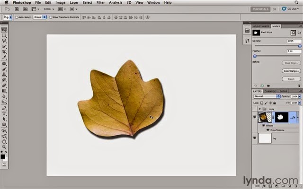Click the mask link icon on leaf layer
Screen dimensions: 303x189
273,117
